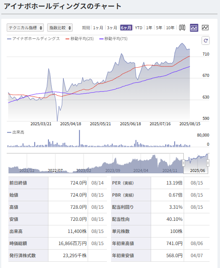The height and width of the screenshot is (268, 220).
Task: Select the area chart view icon
Action: tap(194, 28)
